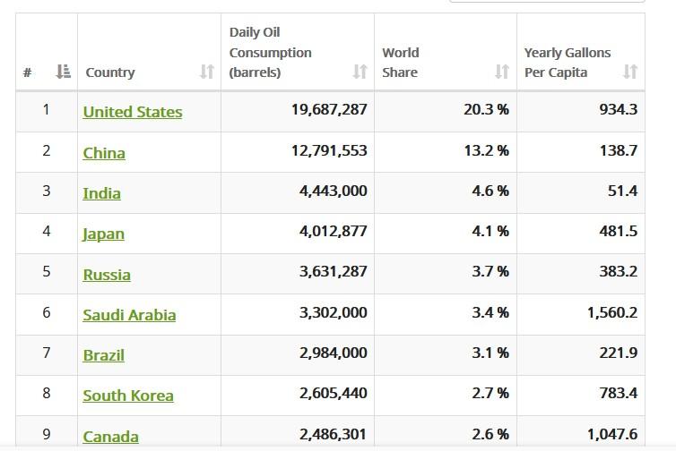Click the Yearly Gallons Per Capita header
676x451 pixels.
(581, 52)
